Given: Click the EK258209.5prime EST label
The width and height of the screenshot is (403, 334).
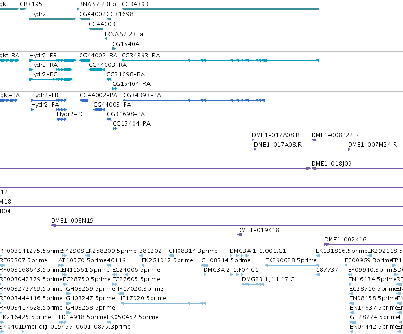Looking at the screenshot, I should (111, 251).
